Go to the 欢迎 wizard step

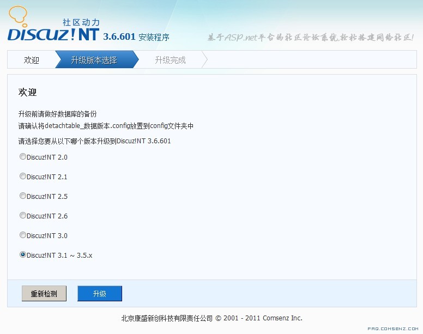point(32,60)
